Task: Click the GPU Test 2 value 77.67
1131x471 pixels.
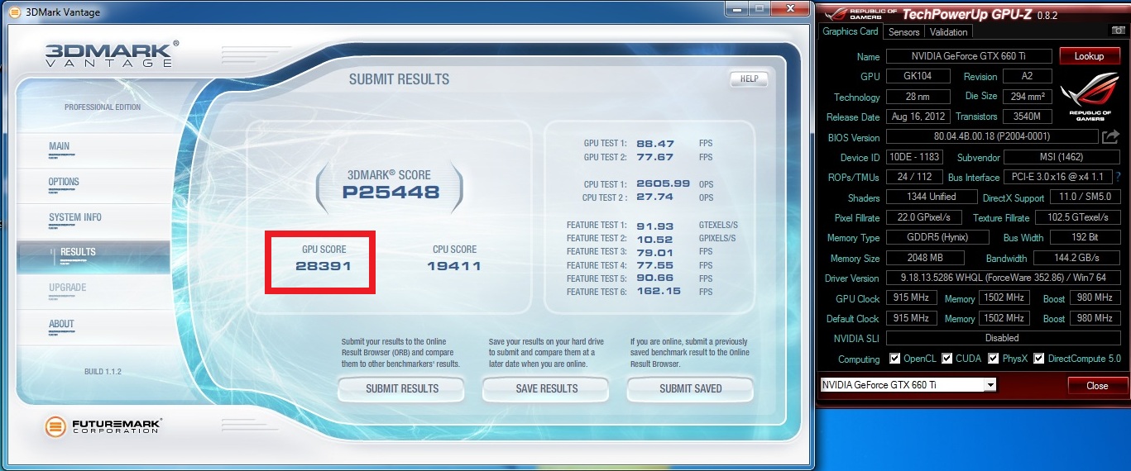Action: pos(655,157)
